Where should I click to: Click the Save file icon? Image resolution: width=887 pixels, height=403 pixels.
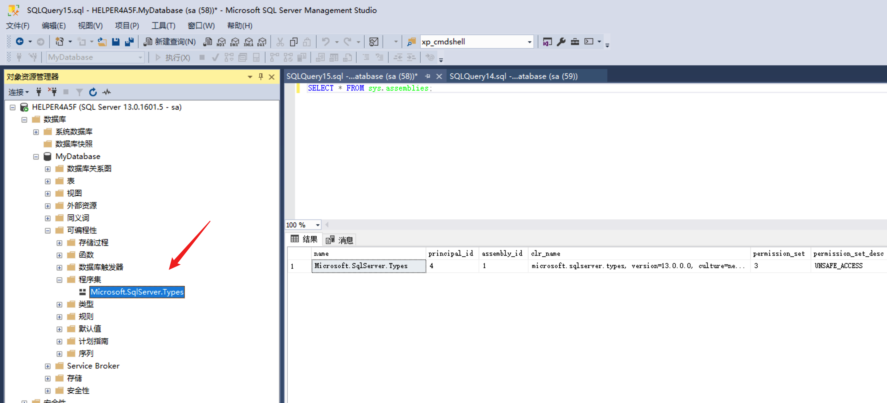pyautogui.click(x=116, y=42)
